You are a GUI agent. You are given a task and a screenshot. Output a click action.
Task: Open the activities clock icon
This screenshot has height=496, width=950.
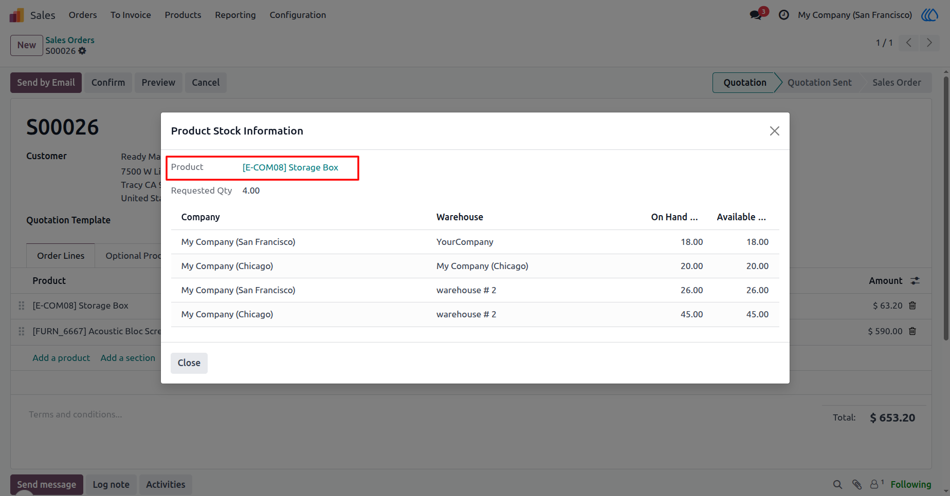tap(783, 15)
